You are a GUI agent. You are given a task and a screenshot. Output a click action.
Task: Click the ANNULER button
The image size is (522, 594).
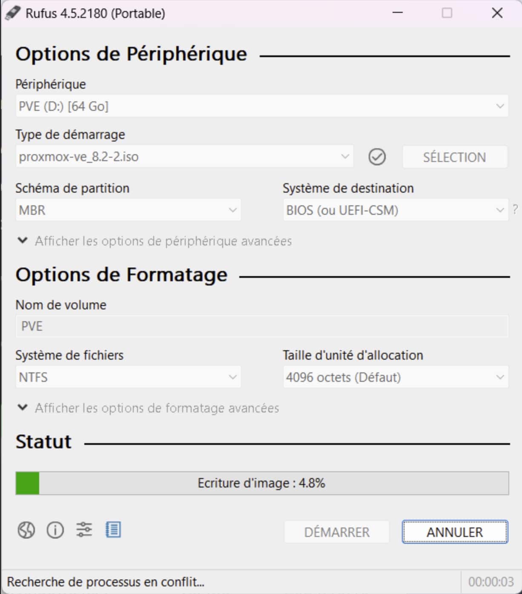point(455,532)
